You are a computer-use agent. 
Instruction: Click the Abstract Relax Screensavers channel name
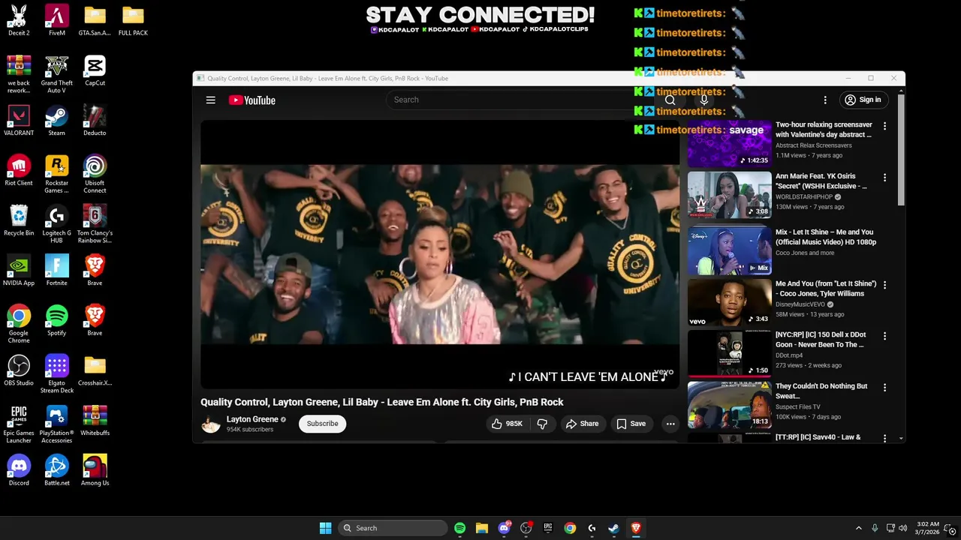(x=814, y=145)
